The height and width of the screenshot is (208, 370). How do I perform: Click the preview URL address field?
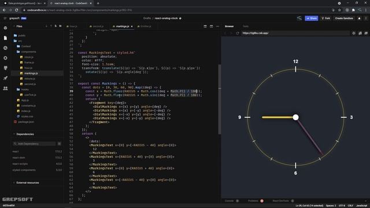(x=295, y=34)
